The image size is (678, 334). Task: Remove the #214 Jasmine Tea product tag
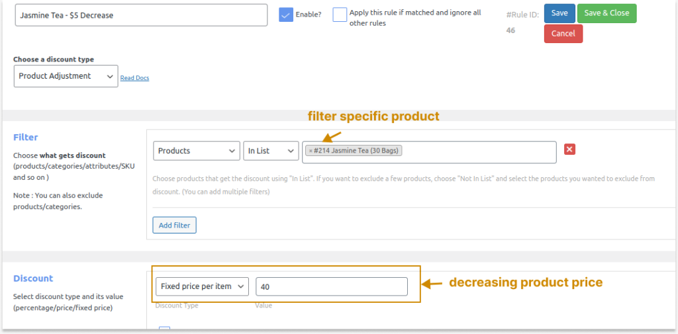311,151
